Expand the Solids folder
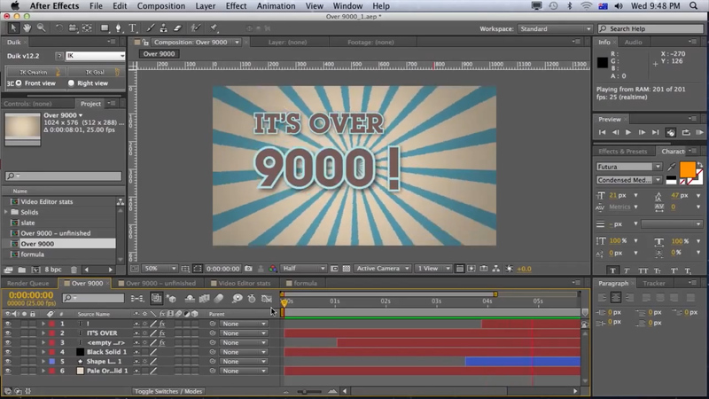 point(6,212)
